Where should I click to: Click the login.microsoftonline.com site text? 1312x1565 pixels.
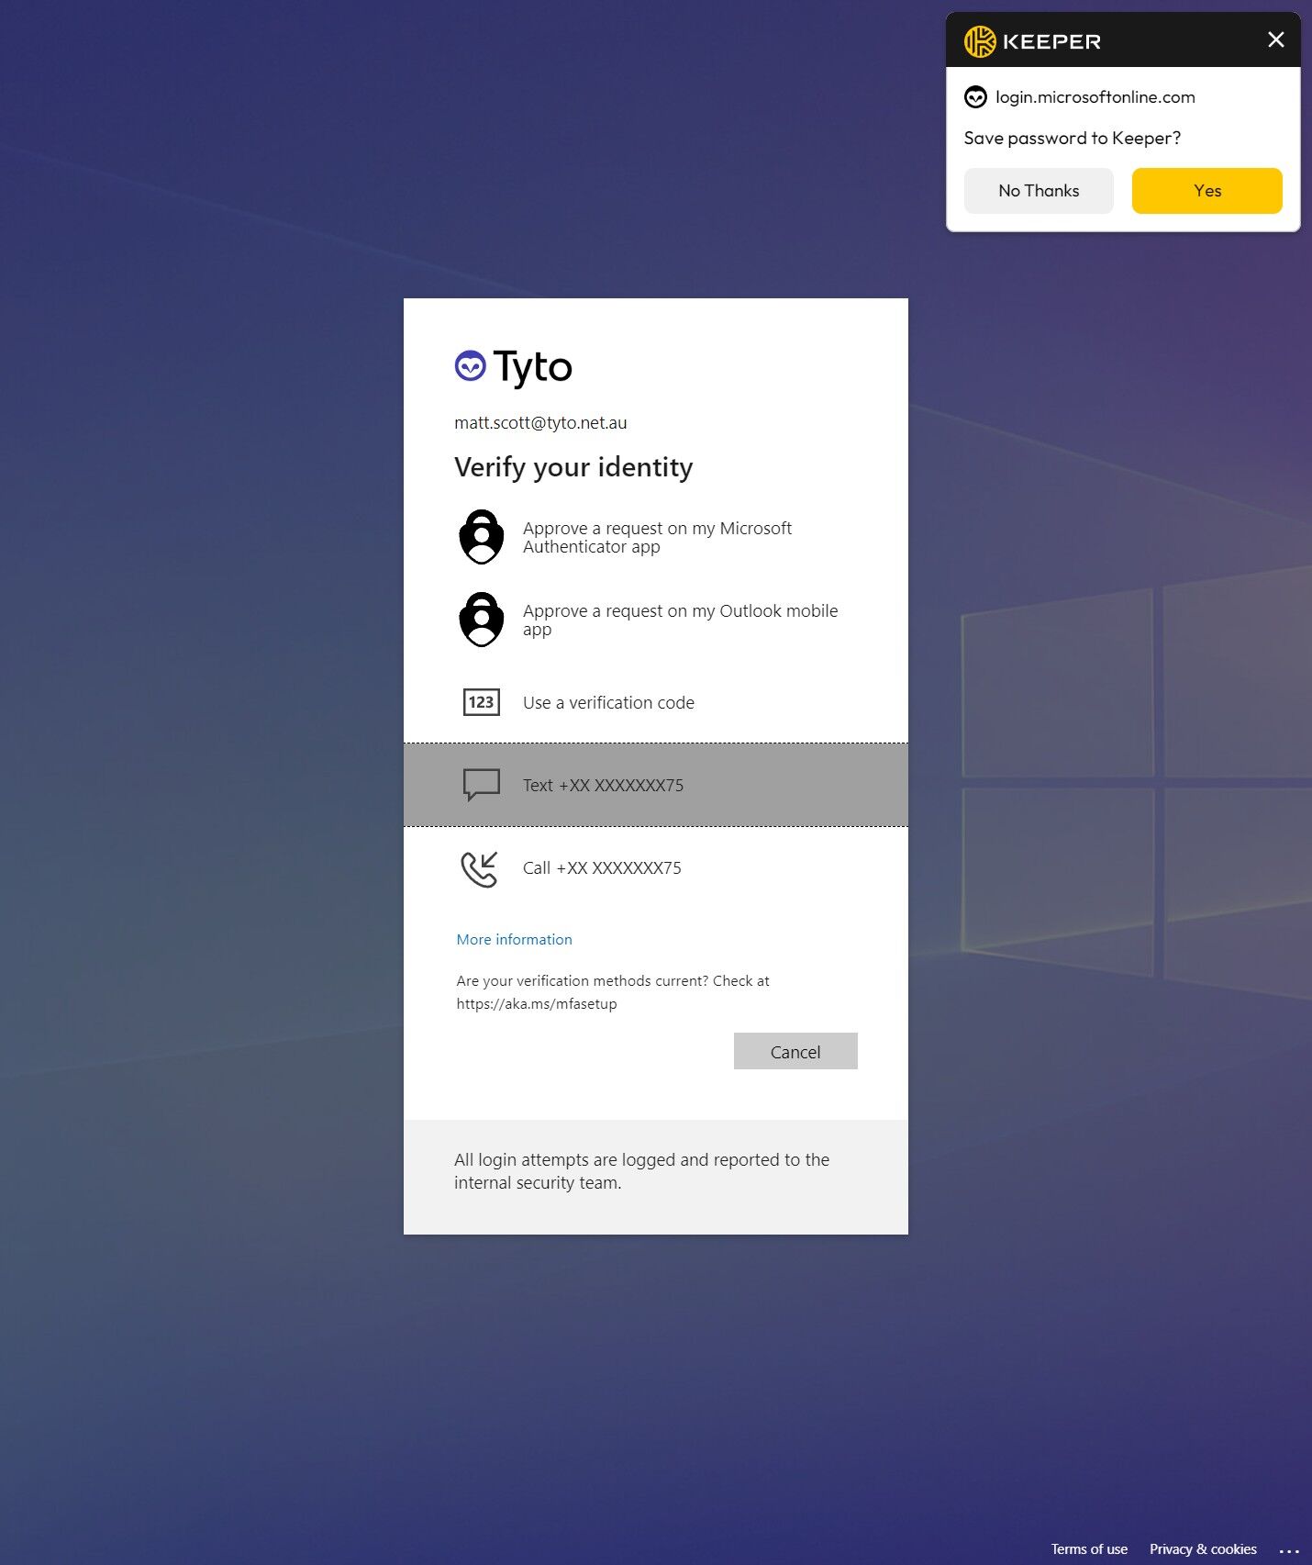[1095, 97]
